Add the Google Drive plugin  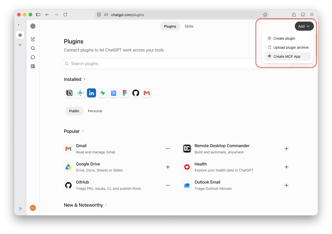pyautogui.click(x=168, y=167)
